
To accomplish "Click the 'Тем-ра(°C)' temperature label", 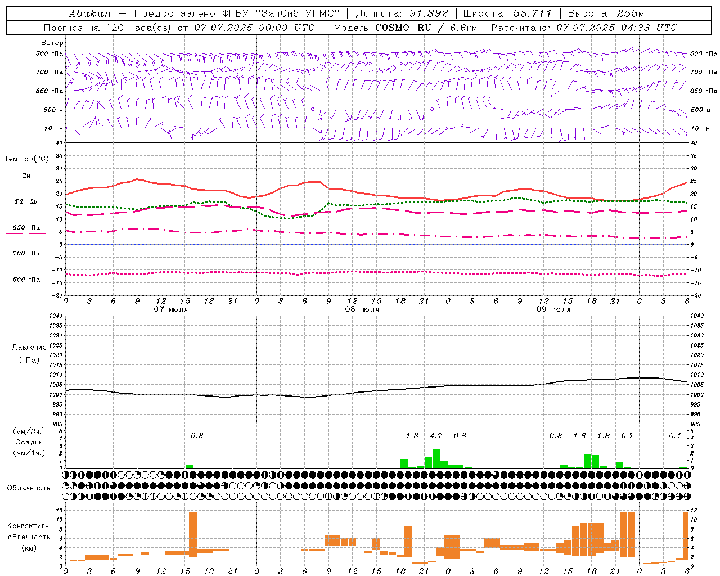I will tap(26, 159).
